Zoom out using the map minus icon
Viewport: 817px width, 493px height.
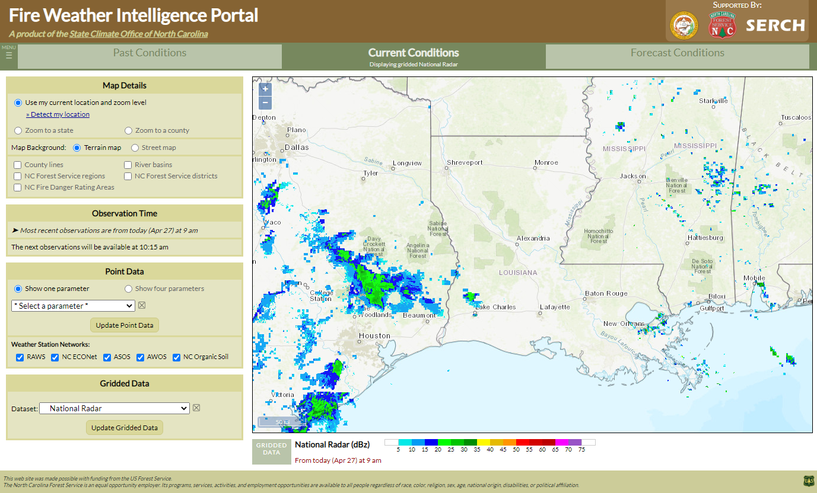pyautogui.click(x=265, y=103)
